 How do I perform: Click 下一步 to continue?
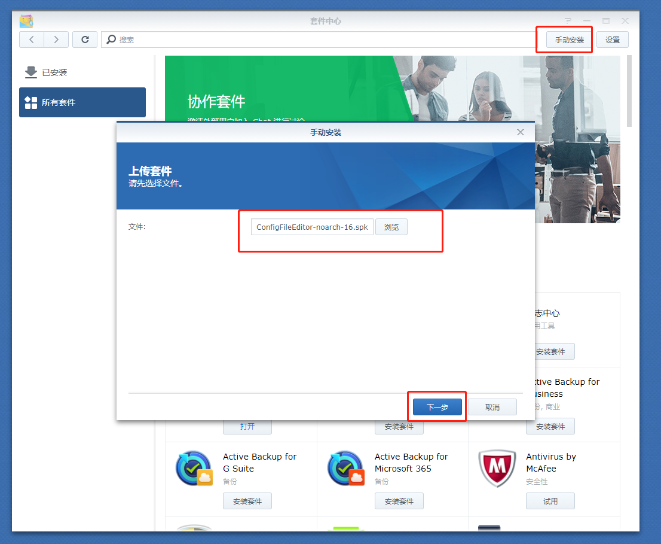coord(437,408)
